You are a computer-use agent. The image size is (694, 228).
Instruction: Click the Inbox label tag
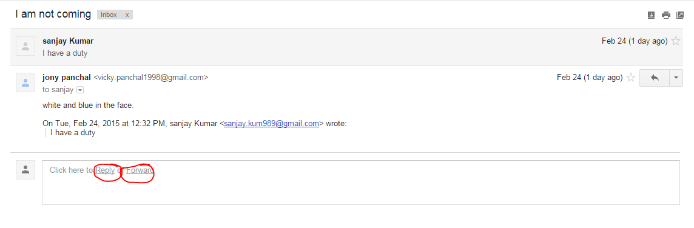(x=109, y=15)
